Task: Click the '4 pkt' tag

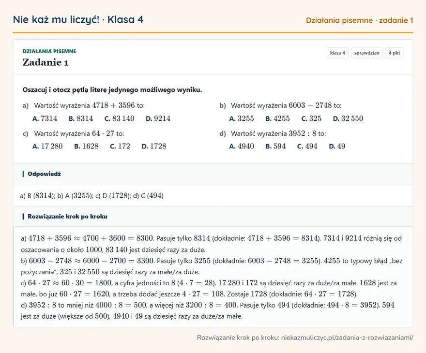Action: (x=394, y=53)
